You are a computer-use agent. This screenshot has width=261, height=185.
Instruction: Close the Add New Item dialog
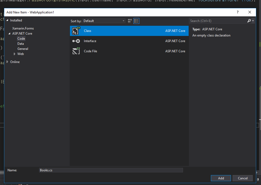click(x=250, y=12)
